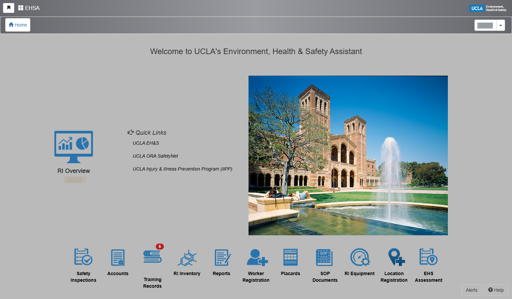Expand the user account dropdown arrow
Screen dimensions: 512x299
click(501, 25)
